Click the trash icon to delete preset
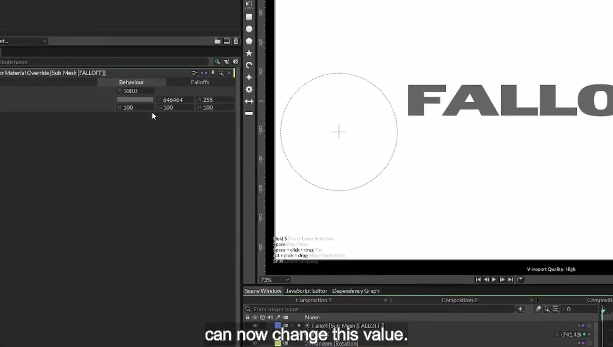Screen dimensions: 613x347 point(236,41)
